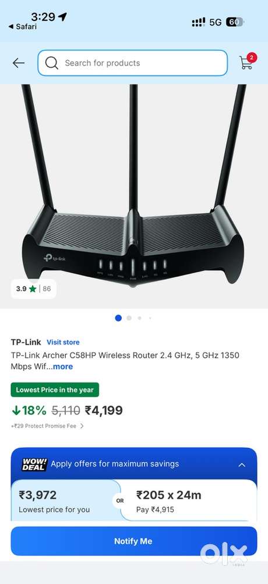Image resolution: width=268 pixels, height=584 pixels.
Task: Open the TP-Link Visit store link
Action: pyautogui.click(x=63, y=342)
